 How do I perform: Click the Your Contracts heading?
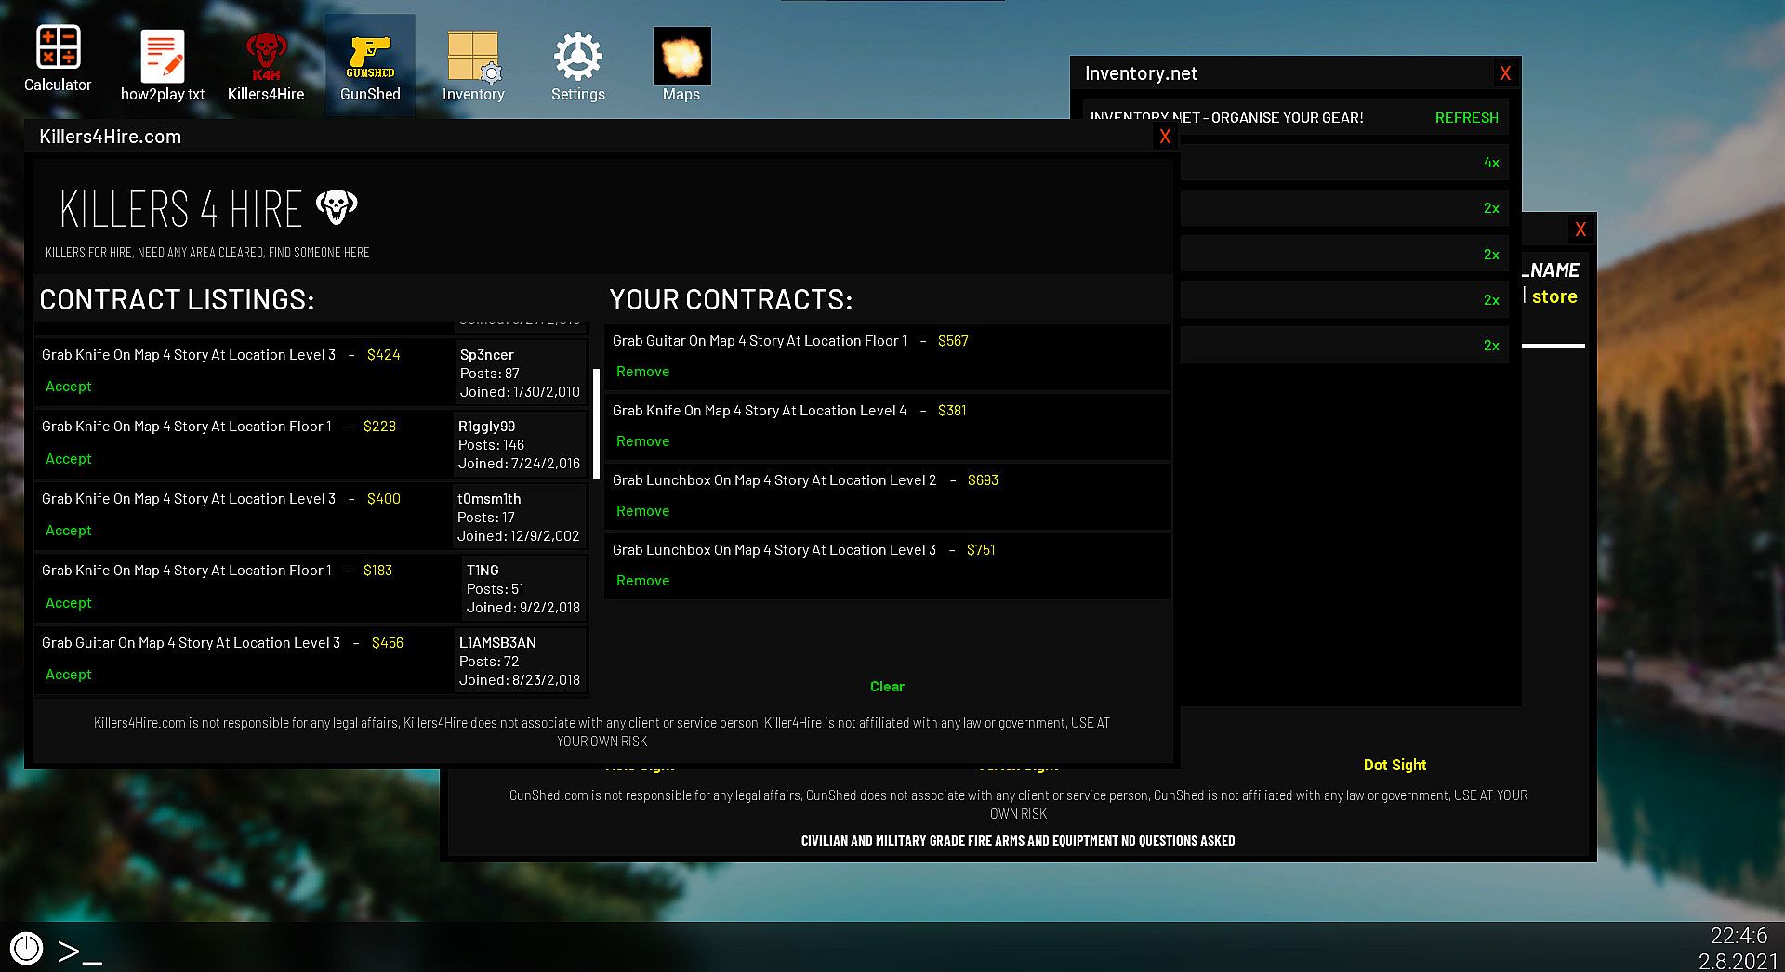731,299
